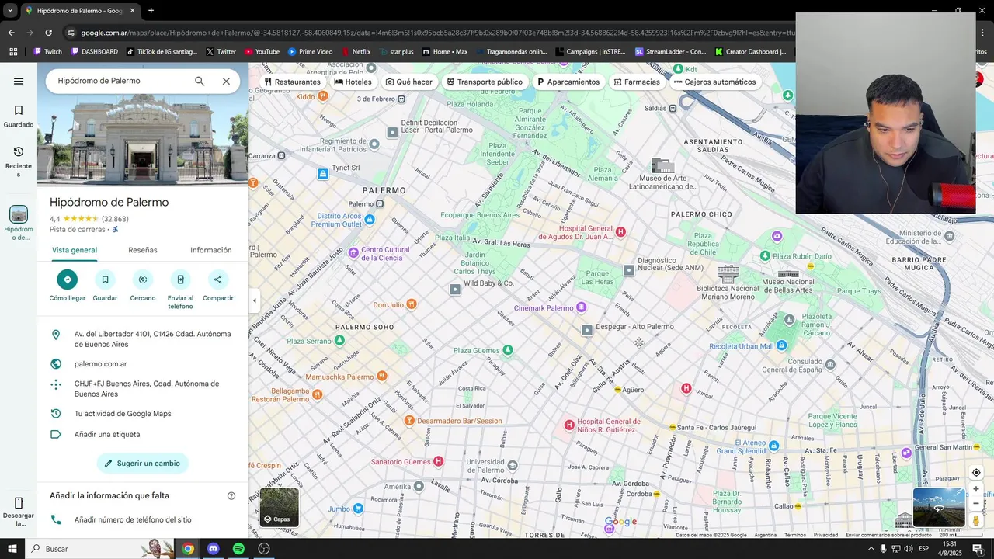Click the help icon beside Añadir la información

231,496
